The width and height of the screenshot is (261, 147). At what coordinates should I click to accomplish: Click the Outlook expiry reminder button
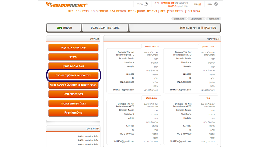click(73, 85)
